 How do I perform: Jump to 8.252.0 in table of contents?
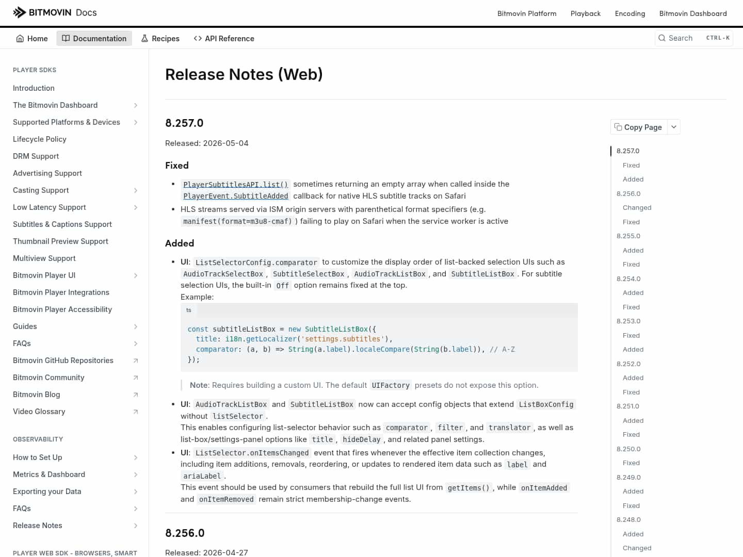[x=628, y=364]
